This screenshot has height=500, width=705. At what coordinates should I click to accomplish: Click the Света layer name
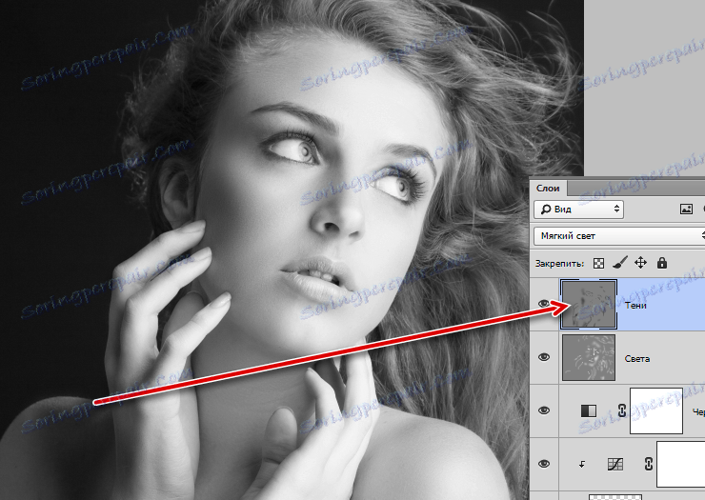[637, 359]
